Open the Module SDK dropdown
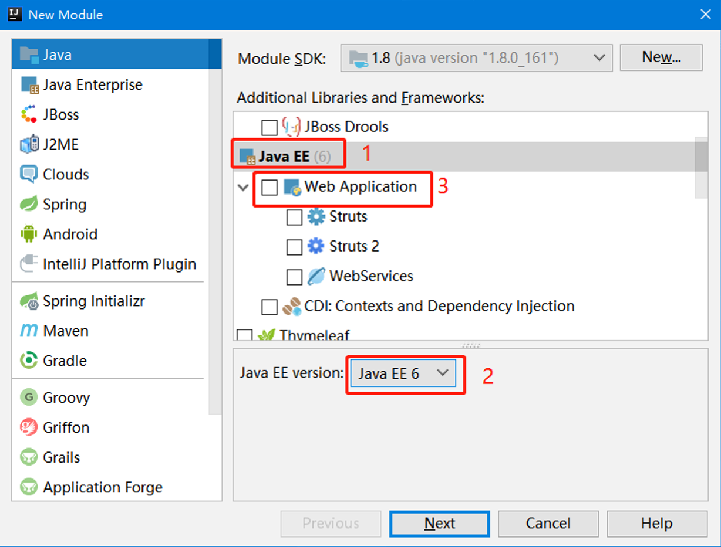Screen dimensions: 721x547 [476, 58]
